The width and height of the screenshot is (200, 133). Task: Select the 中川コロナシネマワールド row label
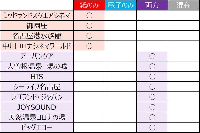[x=37, y=46]
